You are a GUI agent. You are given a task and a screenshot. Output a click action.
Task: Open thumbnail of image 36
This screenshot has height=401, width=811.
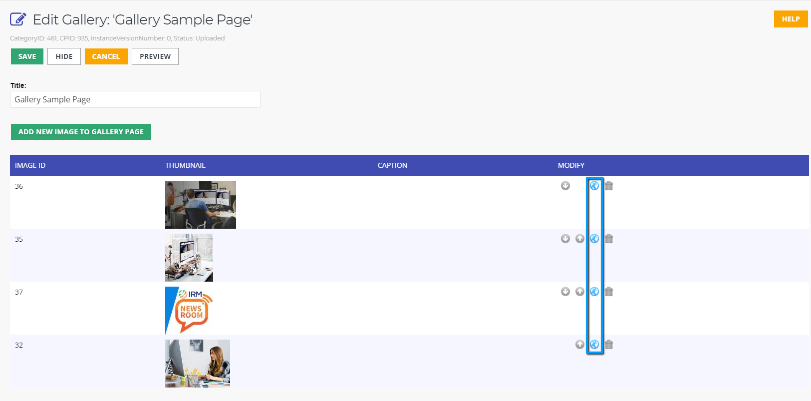pos(201,205)
